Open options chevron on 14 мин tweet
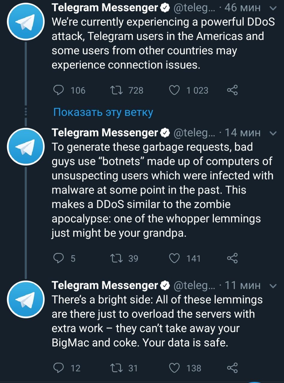This screenshot has width=284, height=383. (273, 133)
